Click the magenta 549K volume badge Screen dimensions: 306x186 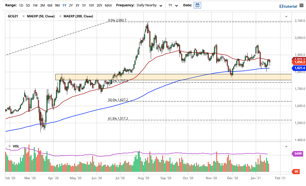coord(298,153)
